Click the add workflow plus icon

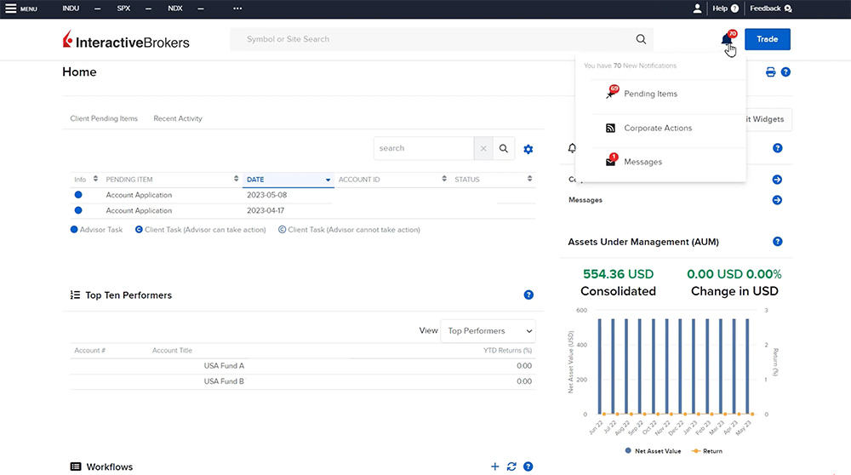(x=495, y=466)
